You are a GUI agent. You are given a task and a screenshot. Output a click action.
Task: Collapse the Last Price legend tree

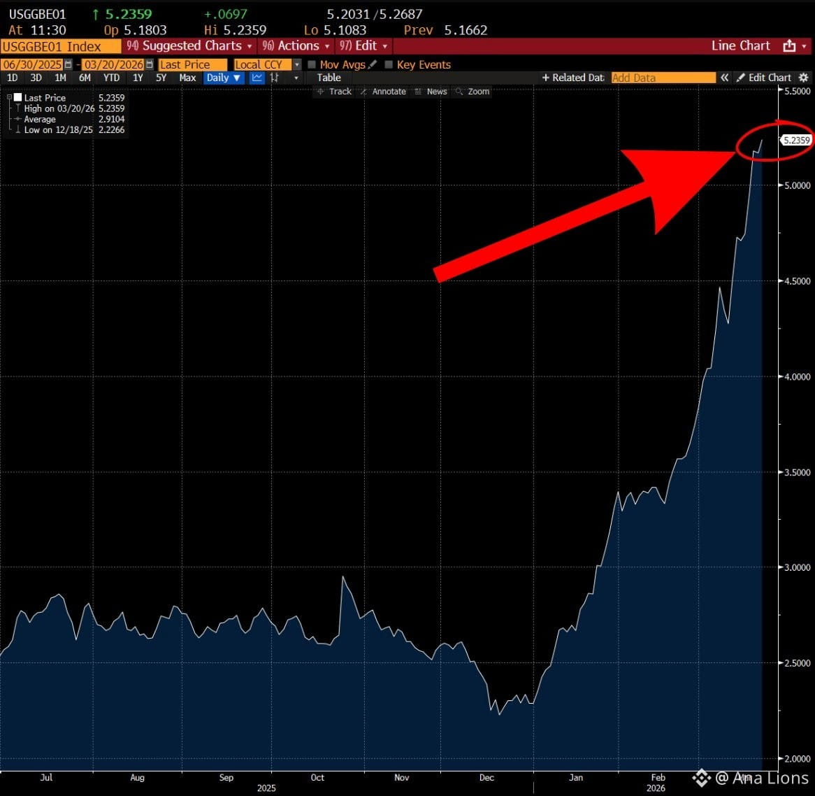(x=9, y=97)
